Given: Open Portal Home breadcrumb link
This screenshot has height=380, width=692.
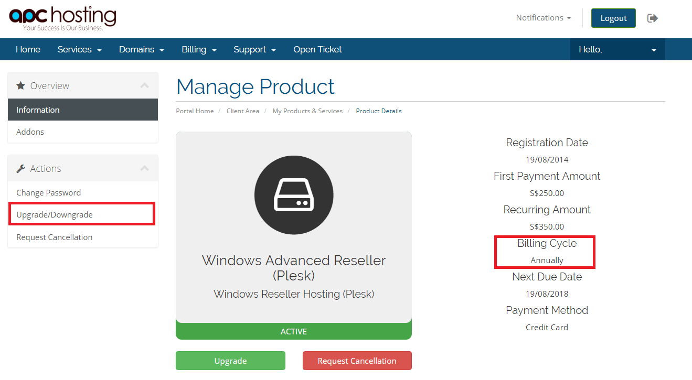Looking at the screenshot, I should pos(195,111).
